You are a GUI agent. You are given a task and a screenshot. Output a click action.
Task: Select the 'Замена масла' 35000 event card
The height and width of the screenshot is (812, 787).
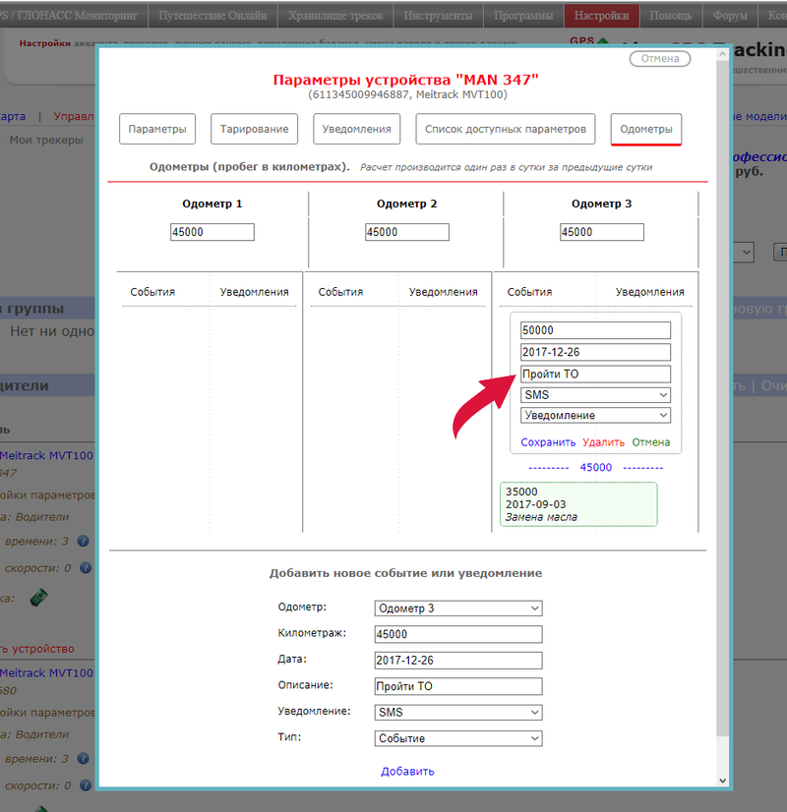577,503
